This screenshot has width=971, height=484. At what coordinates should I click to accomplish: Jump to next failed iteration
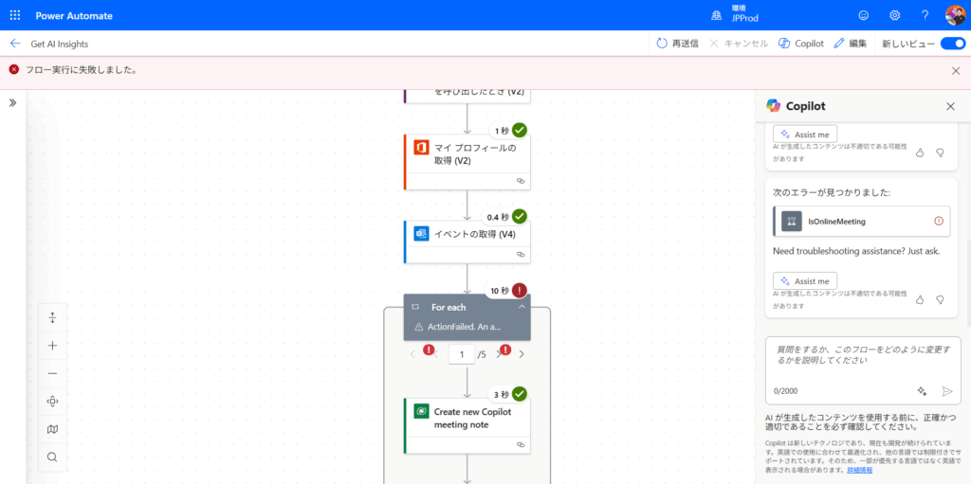click(x=503, y=352)
